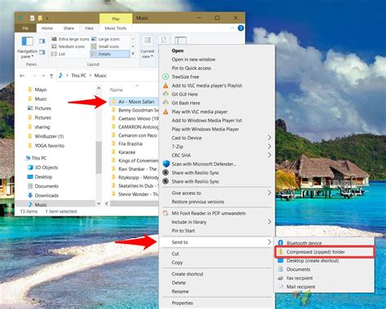Scan folder with Microsoft Defender
This screenshot has width=386, height=309.
pyautogui.click(x=204, y=164)
